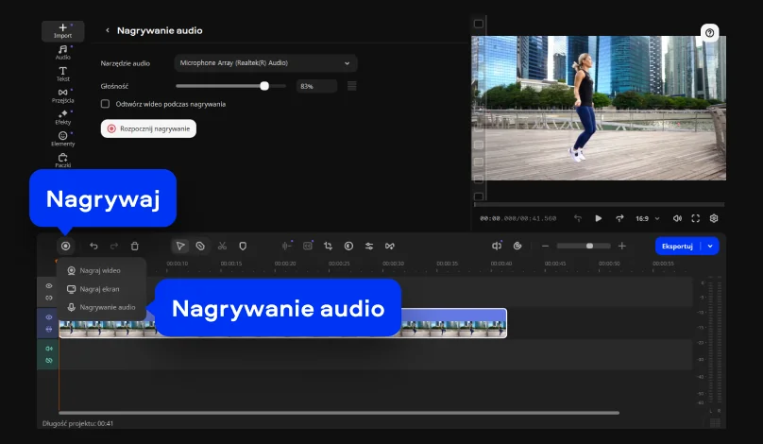Select the scissors cut tool
This screenshot has height=444, width=763.
(x=222, y=246)
